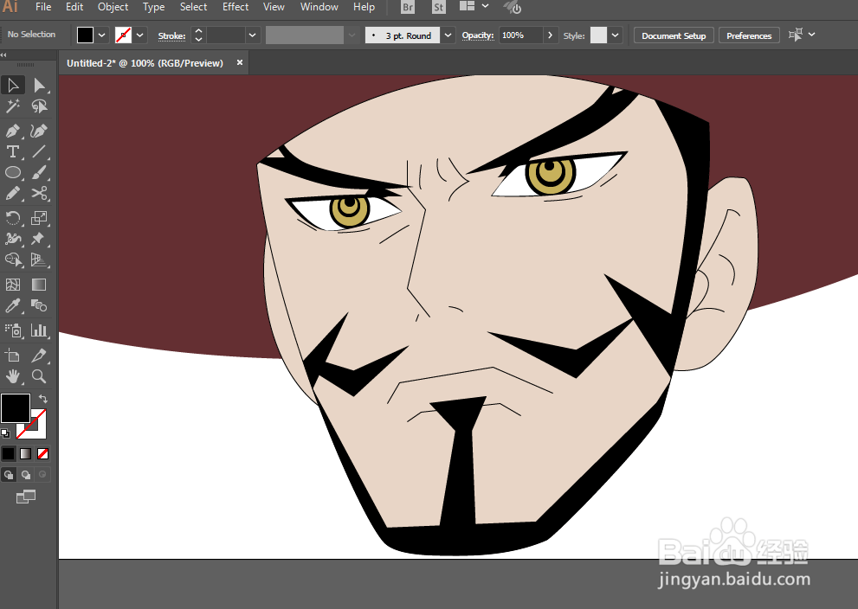Open graphic Style dropdown
Screen dimensions: 858x609
(x=616, y=35)
